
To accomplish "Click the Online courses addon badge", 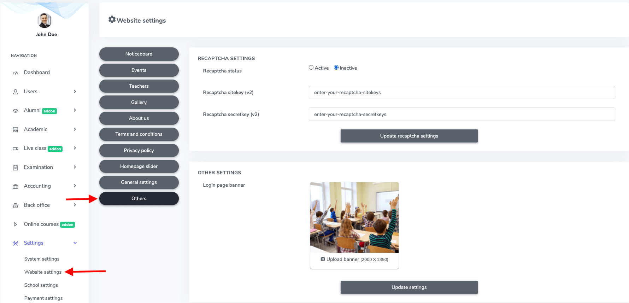I will click(x=67, y=225).
